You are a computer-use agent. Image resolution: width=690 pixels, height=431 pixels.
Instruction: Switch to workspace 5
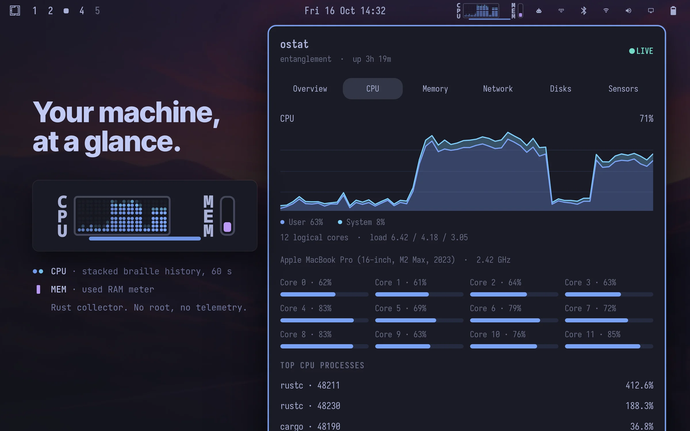(97, 11)
